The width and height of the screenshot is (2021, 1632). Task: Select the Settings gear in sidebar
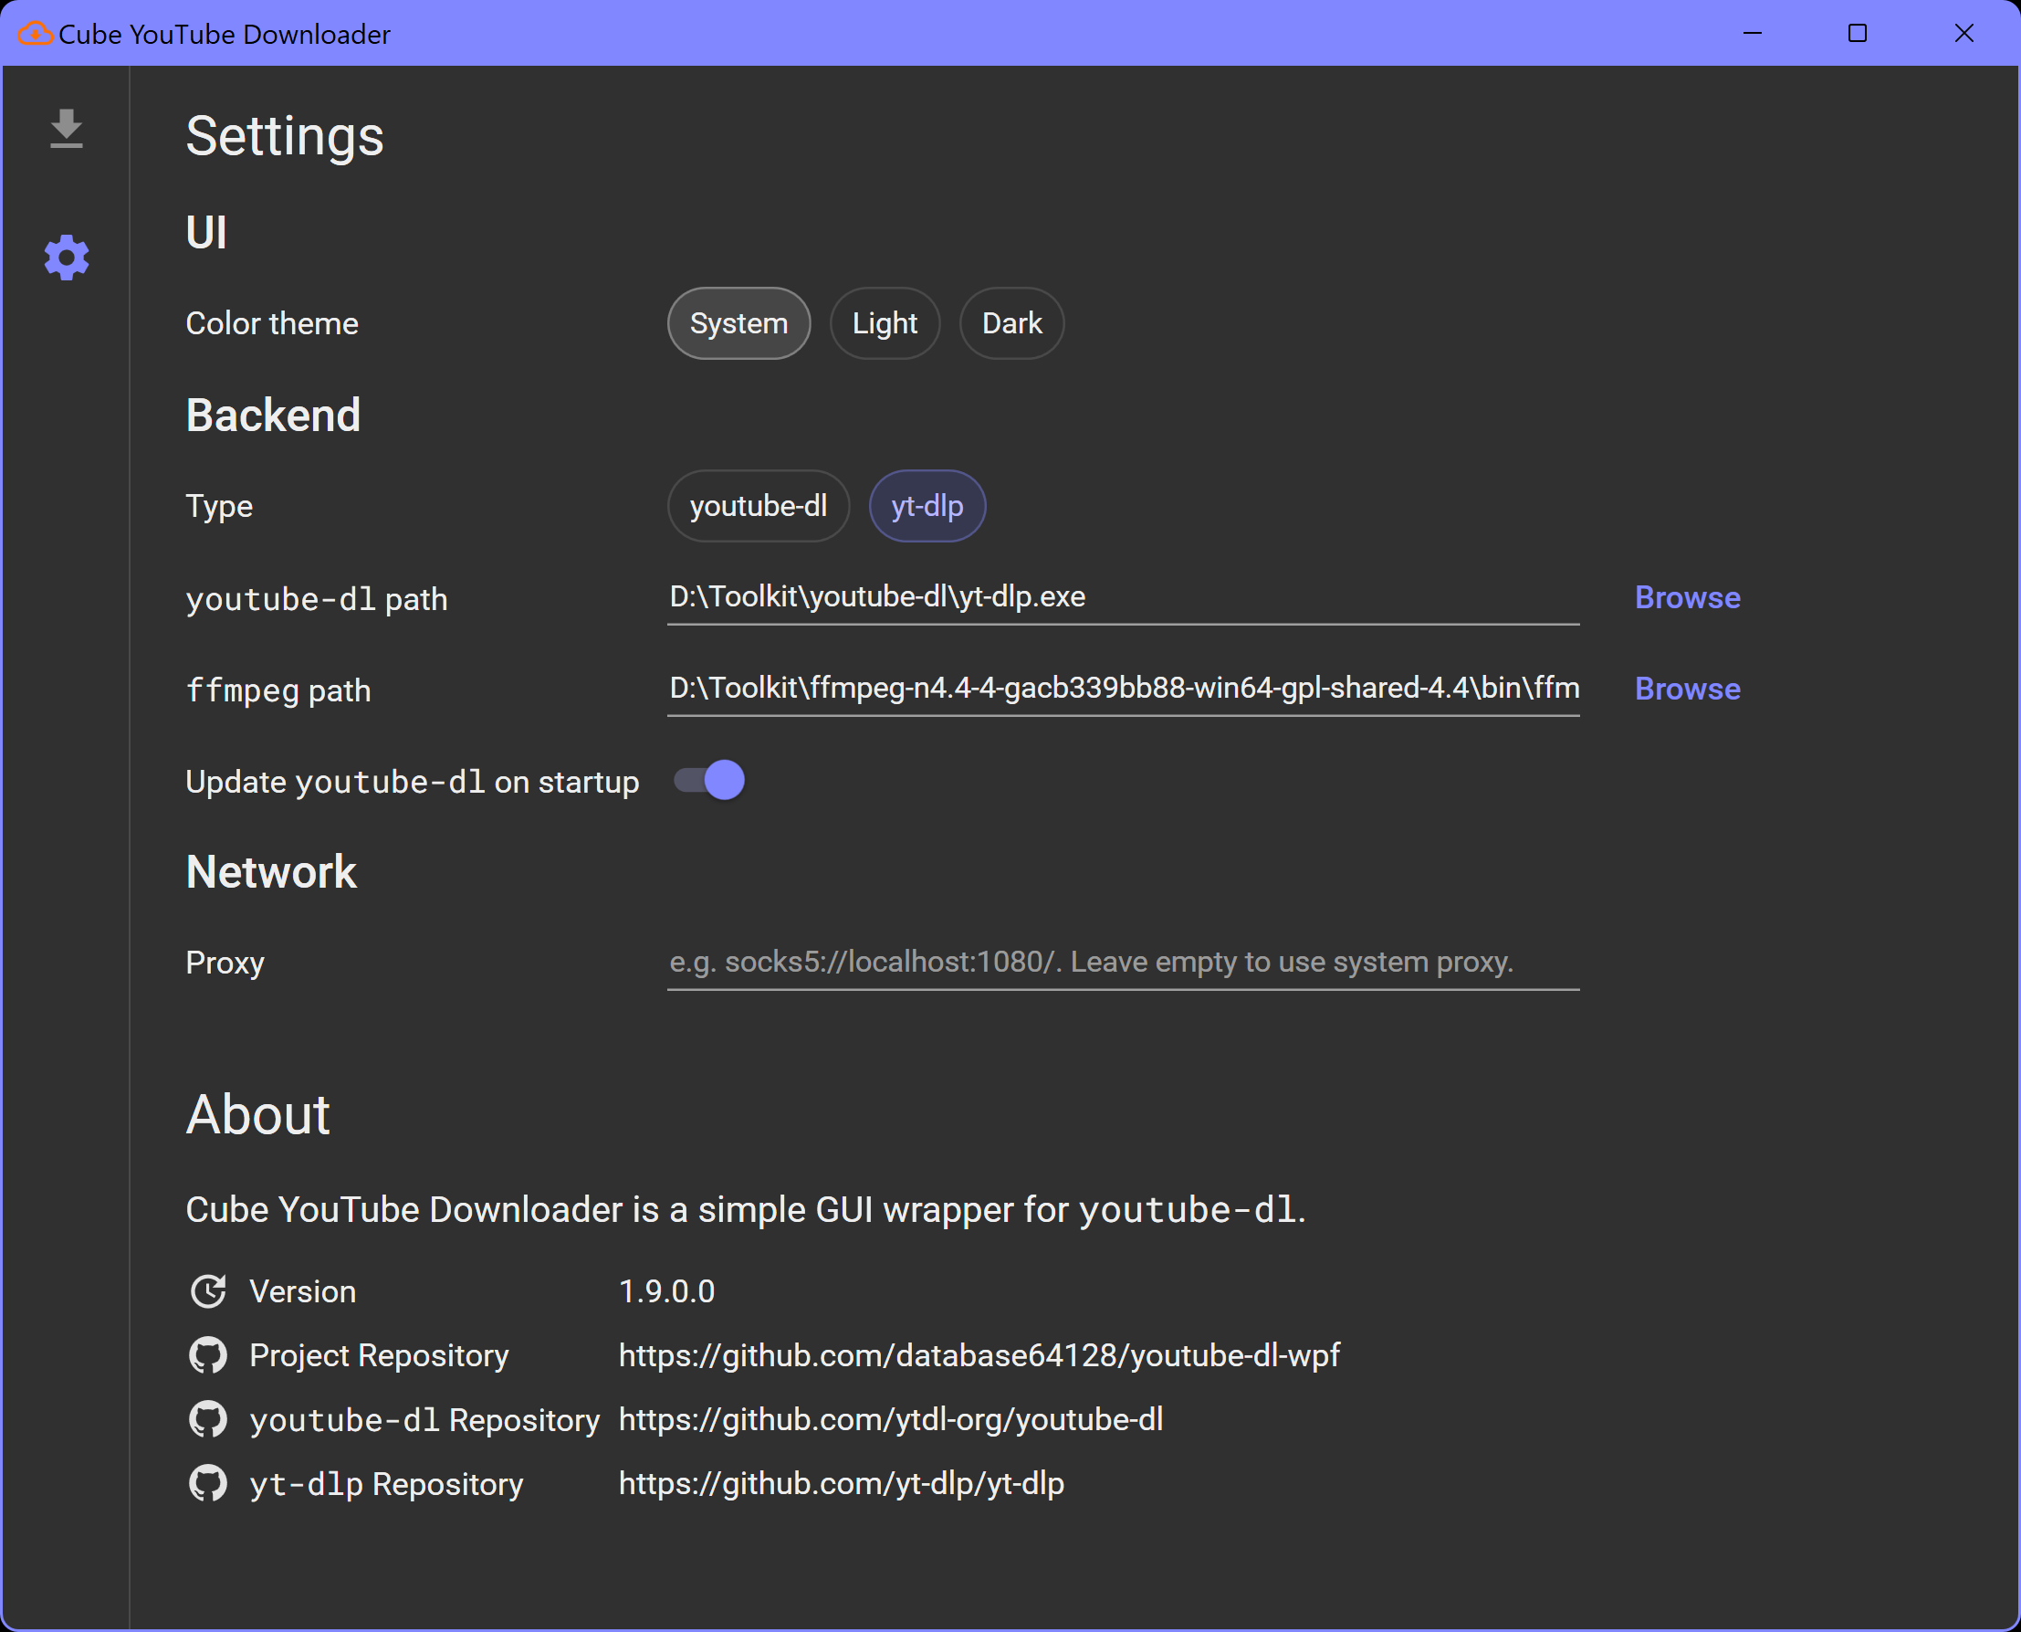(x=66, y=258)
